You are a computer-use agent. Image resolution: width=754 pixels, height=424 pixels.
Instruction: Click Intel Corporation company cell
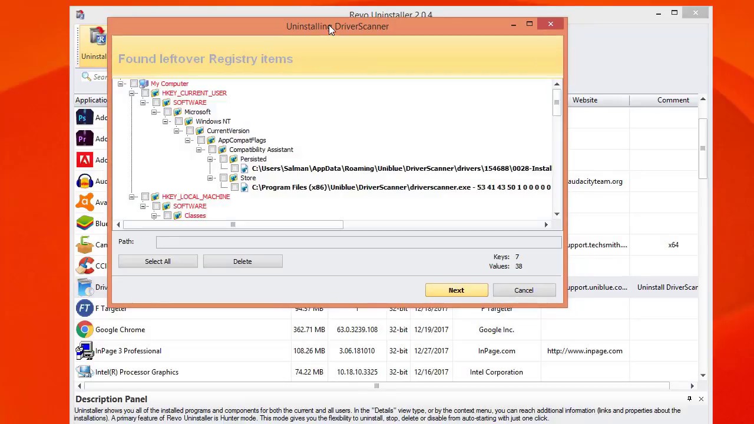497,372
